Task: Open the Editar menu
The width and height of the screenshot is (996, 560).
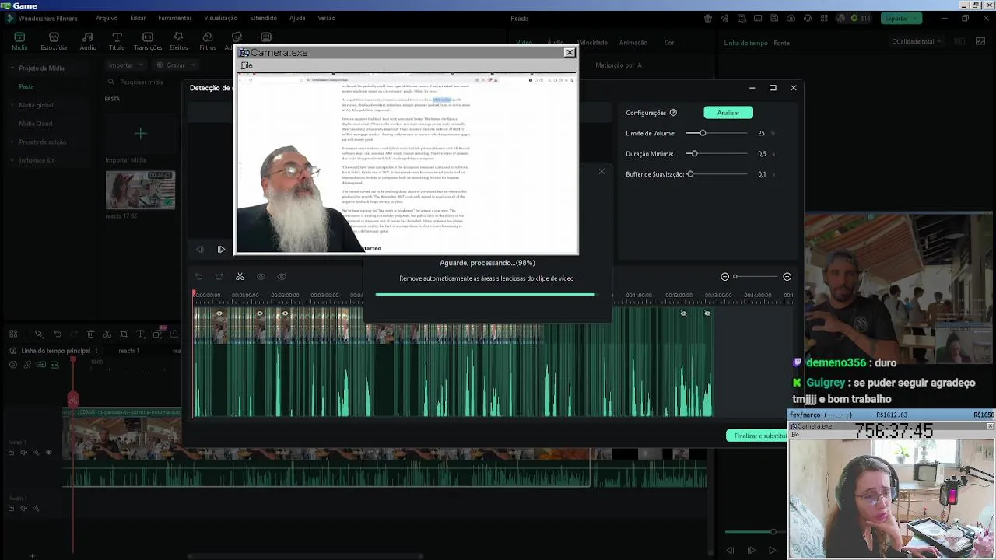Action: pos(138,18)
